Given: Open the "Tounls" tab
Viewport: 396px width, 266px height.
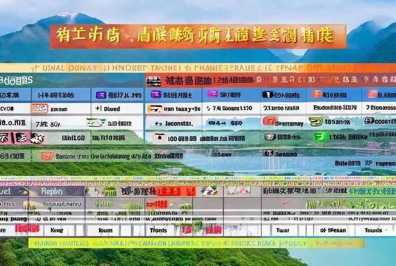Looking at the screenshot, I should [x=373, y=230].
